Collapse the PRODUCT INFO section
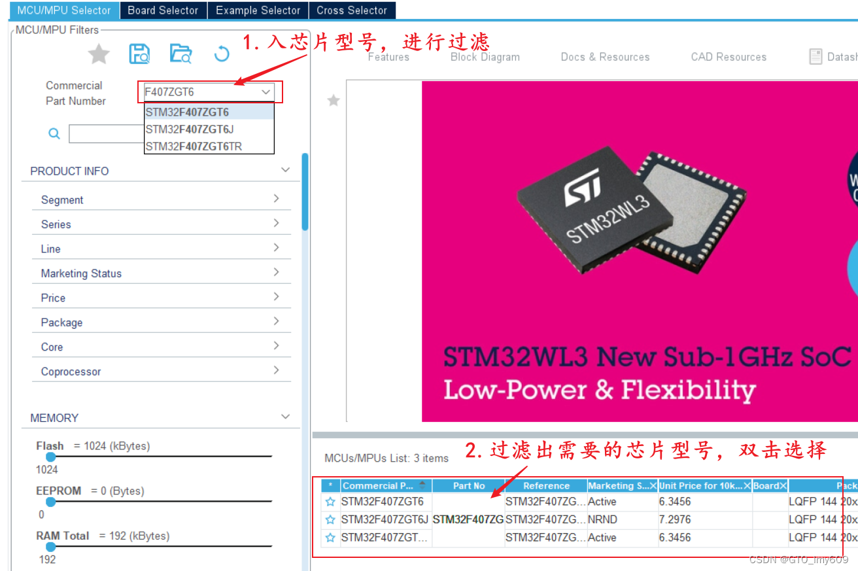Screen dimensions: 858x571 [285, 170]
